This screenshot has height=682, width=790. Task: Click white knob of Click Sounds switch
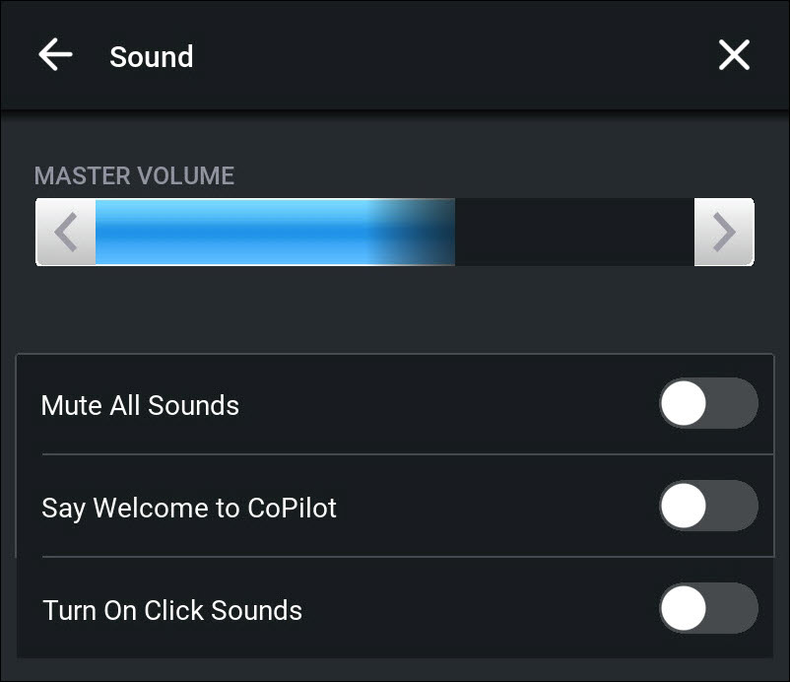pyautogui.click(x=684, y=608)
